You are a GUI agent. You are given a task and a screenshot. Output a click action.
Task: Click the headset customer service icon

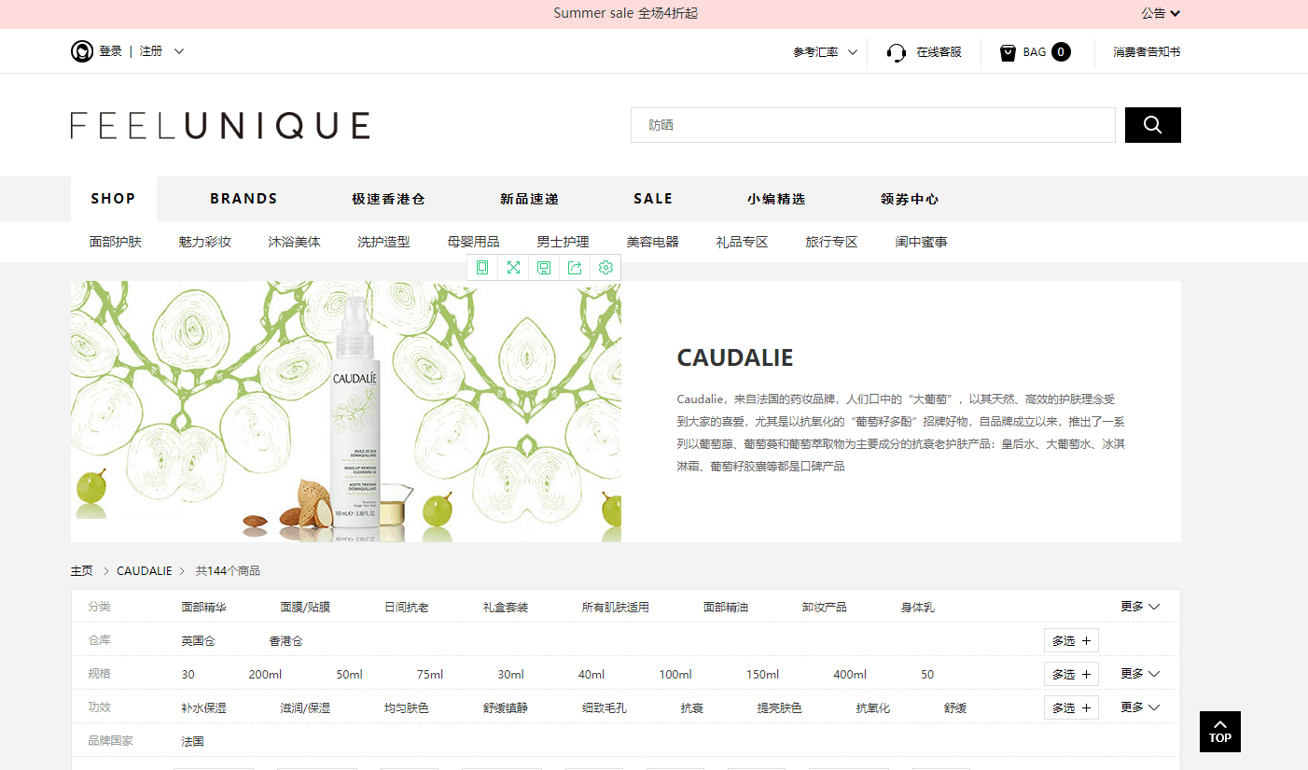897,52
